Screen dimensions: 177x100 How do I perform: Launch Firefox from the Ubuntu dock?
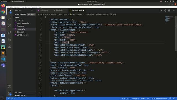point(3,6)
